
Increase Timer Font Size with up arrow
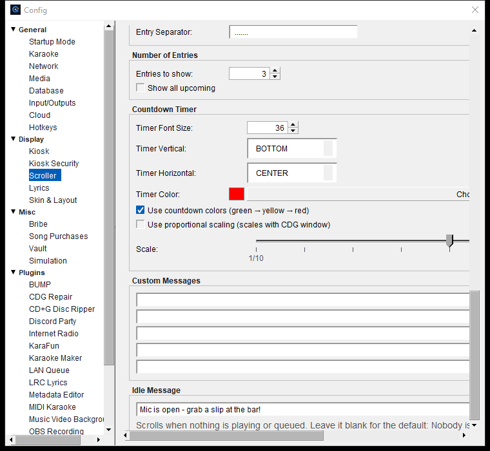coord(293,124)
